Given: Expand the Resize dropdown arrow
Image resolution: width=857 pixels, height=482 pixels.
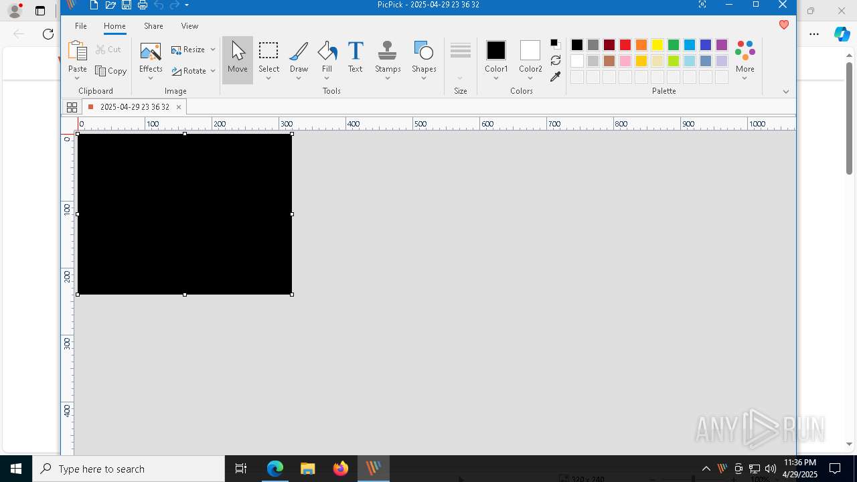Looking at the screenshot, I should (x=213, y=50).
